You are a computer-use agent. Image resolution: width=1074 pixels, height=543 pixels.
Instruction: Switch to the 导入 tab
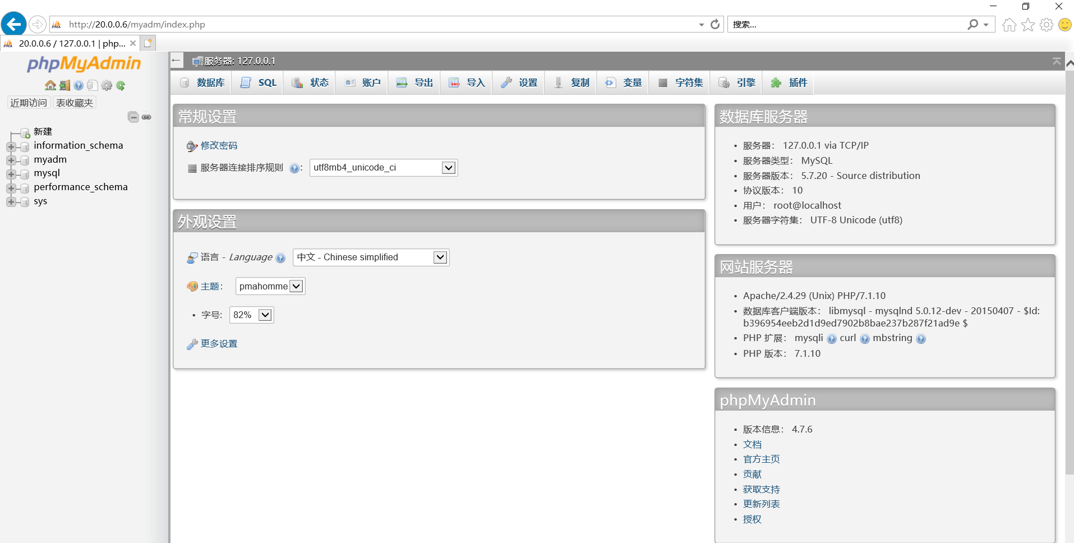(467, 82)
